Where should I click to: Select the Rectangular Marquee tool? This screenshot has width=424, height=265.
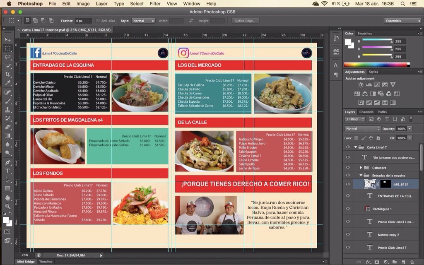(7, 48)
